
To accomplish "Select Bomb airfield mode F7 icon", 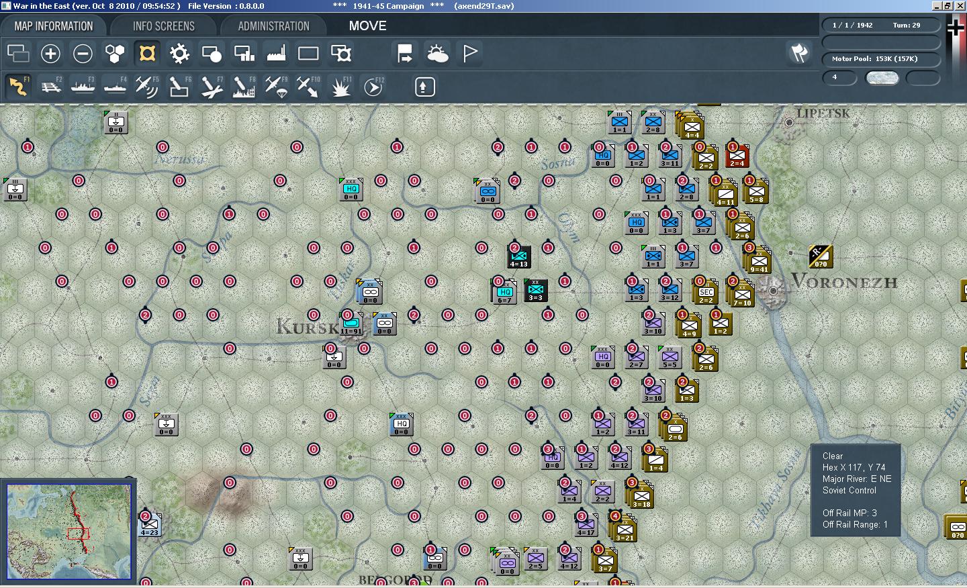I will (x=212, y=87).
